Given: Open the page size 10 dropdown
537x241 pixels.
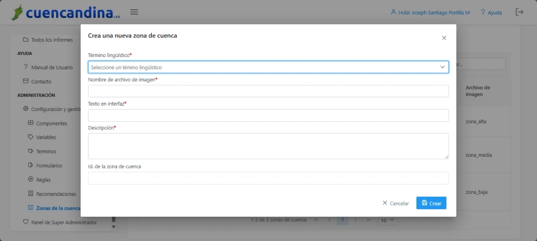Looking at the screenshot, I should [x=388, y=220].
